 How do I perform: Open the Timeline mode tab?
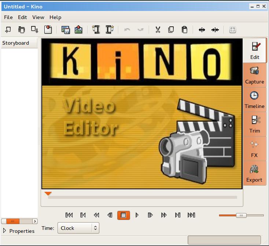(x=255, y=100)
